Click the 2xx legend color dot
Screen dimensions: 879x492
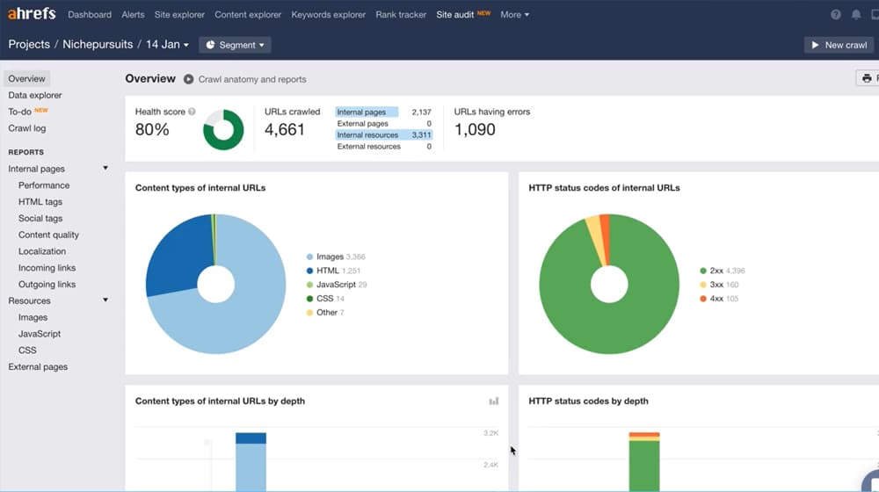click(x=703, y=271)
